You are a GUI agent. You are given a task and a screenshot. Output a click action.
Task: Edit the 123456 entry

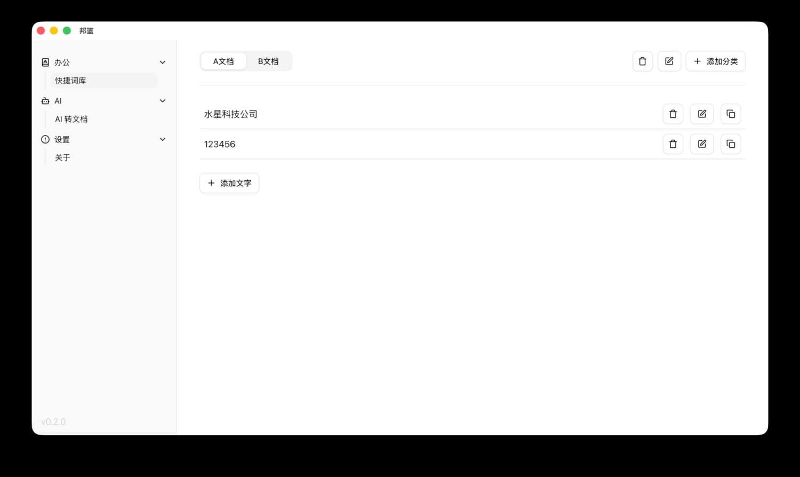(701, 144)
